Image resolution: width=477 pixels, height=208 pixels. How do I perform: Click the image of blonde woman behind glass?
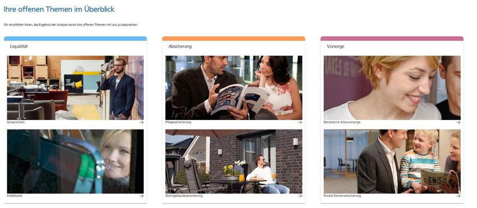coord(75,161)
